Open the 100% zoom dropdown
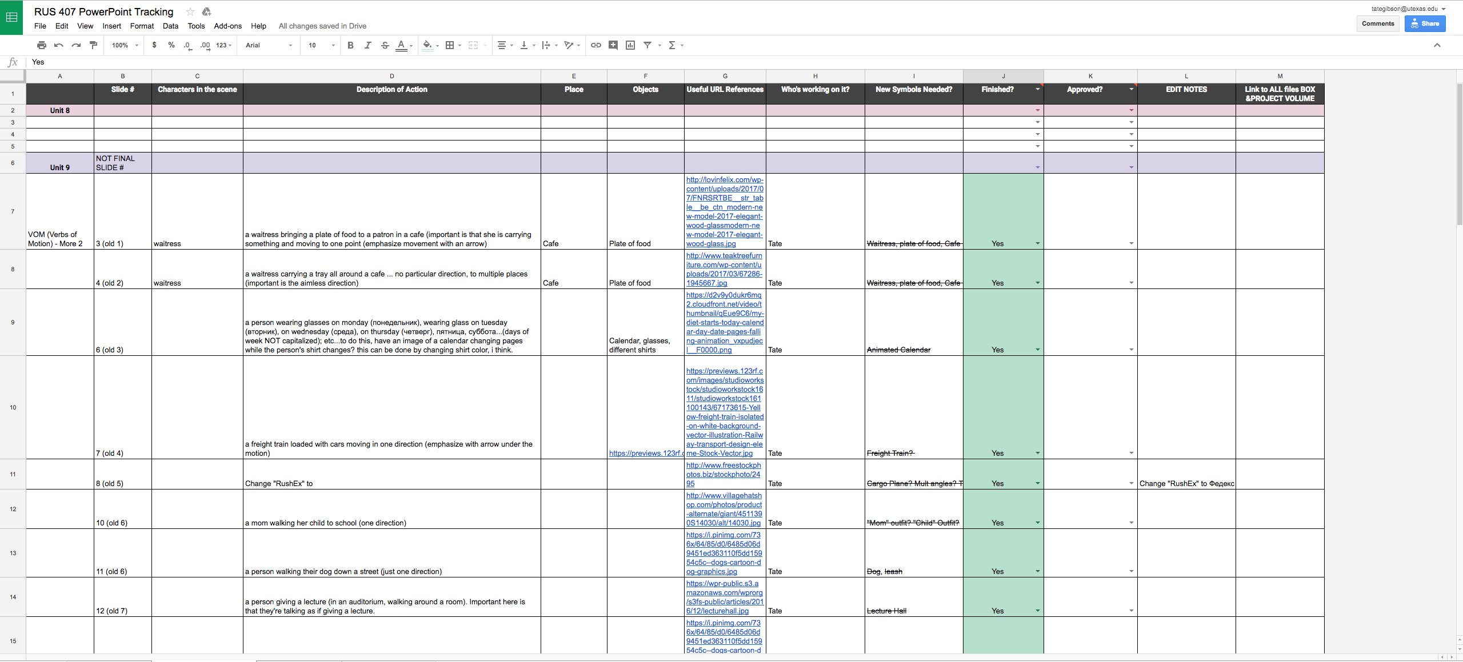The width and height of the screenshot is (1463, 662). pos(125,45)
